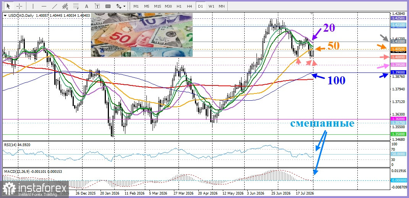Click the 5 Mar 2026 date label
409x198 pixels.
click(x=158, y=193)
